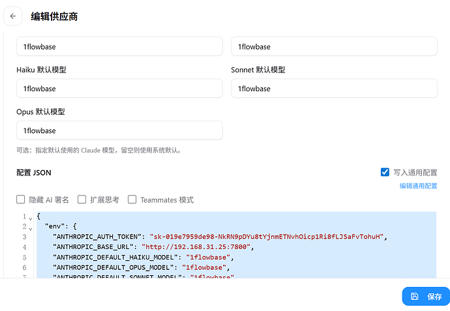
Task: Click the ANTHROPIC_DEFAULT_OPUS_MODEL value
Action: point(204,268)
